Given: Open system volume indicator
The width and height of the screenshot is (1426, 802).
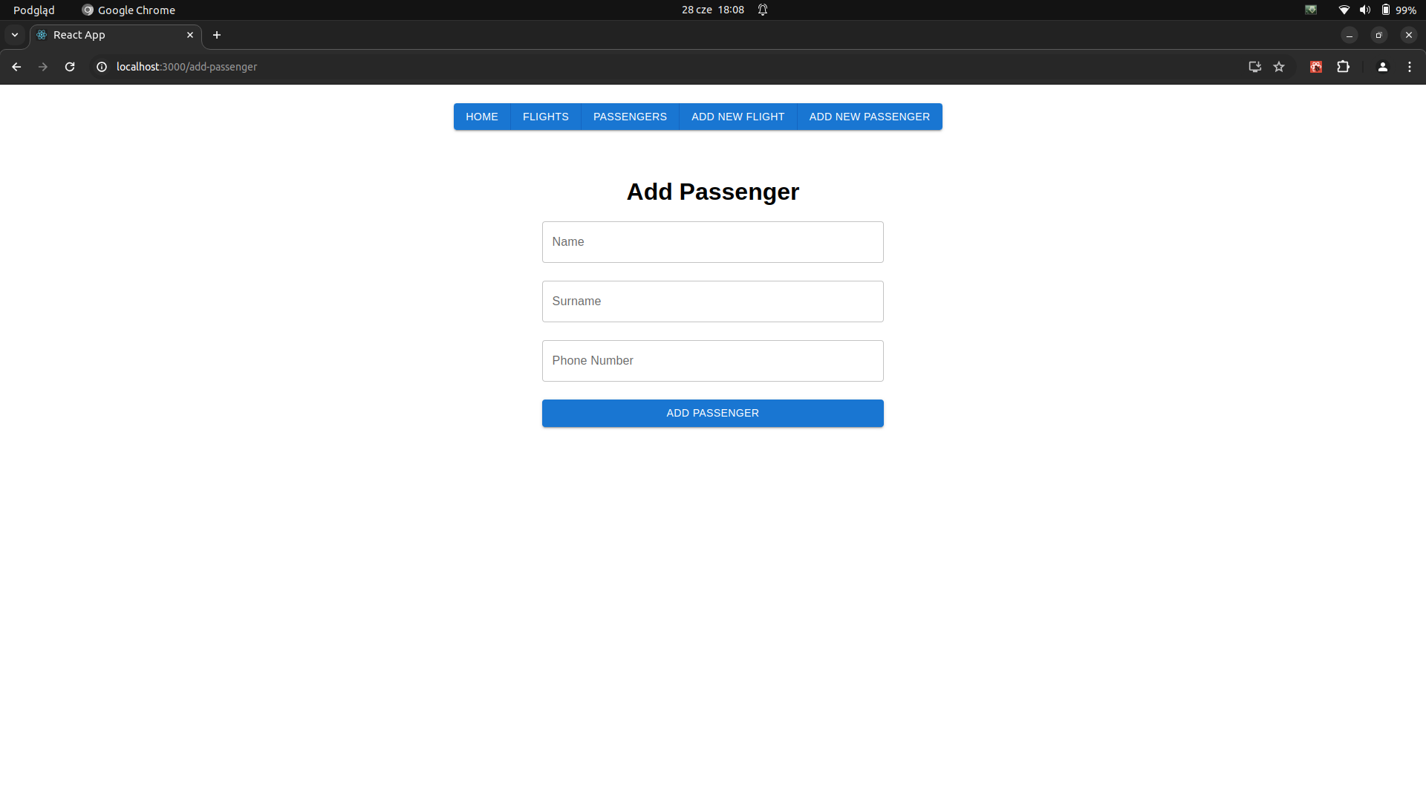Looking at the screenshot, I should [1364, 10].
